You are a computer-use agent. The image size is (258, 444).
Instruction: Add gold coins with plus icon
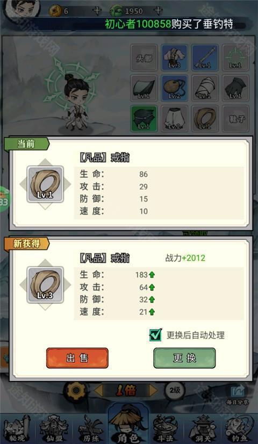[x=97, y=11]
